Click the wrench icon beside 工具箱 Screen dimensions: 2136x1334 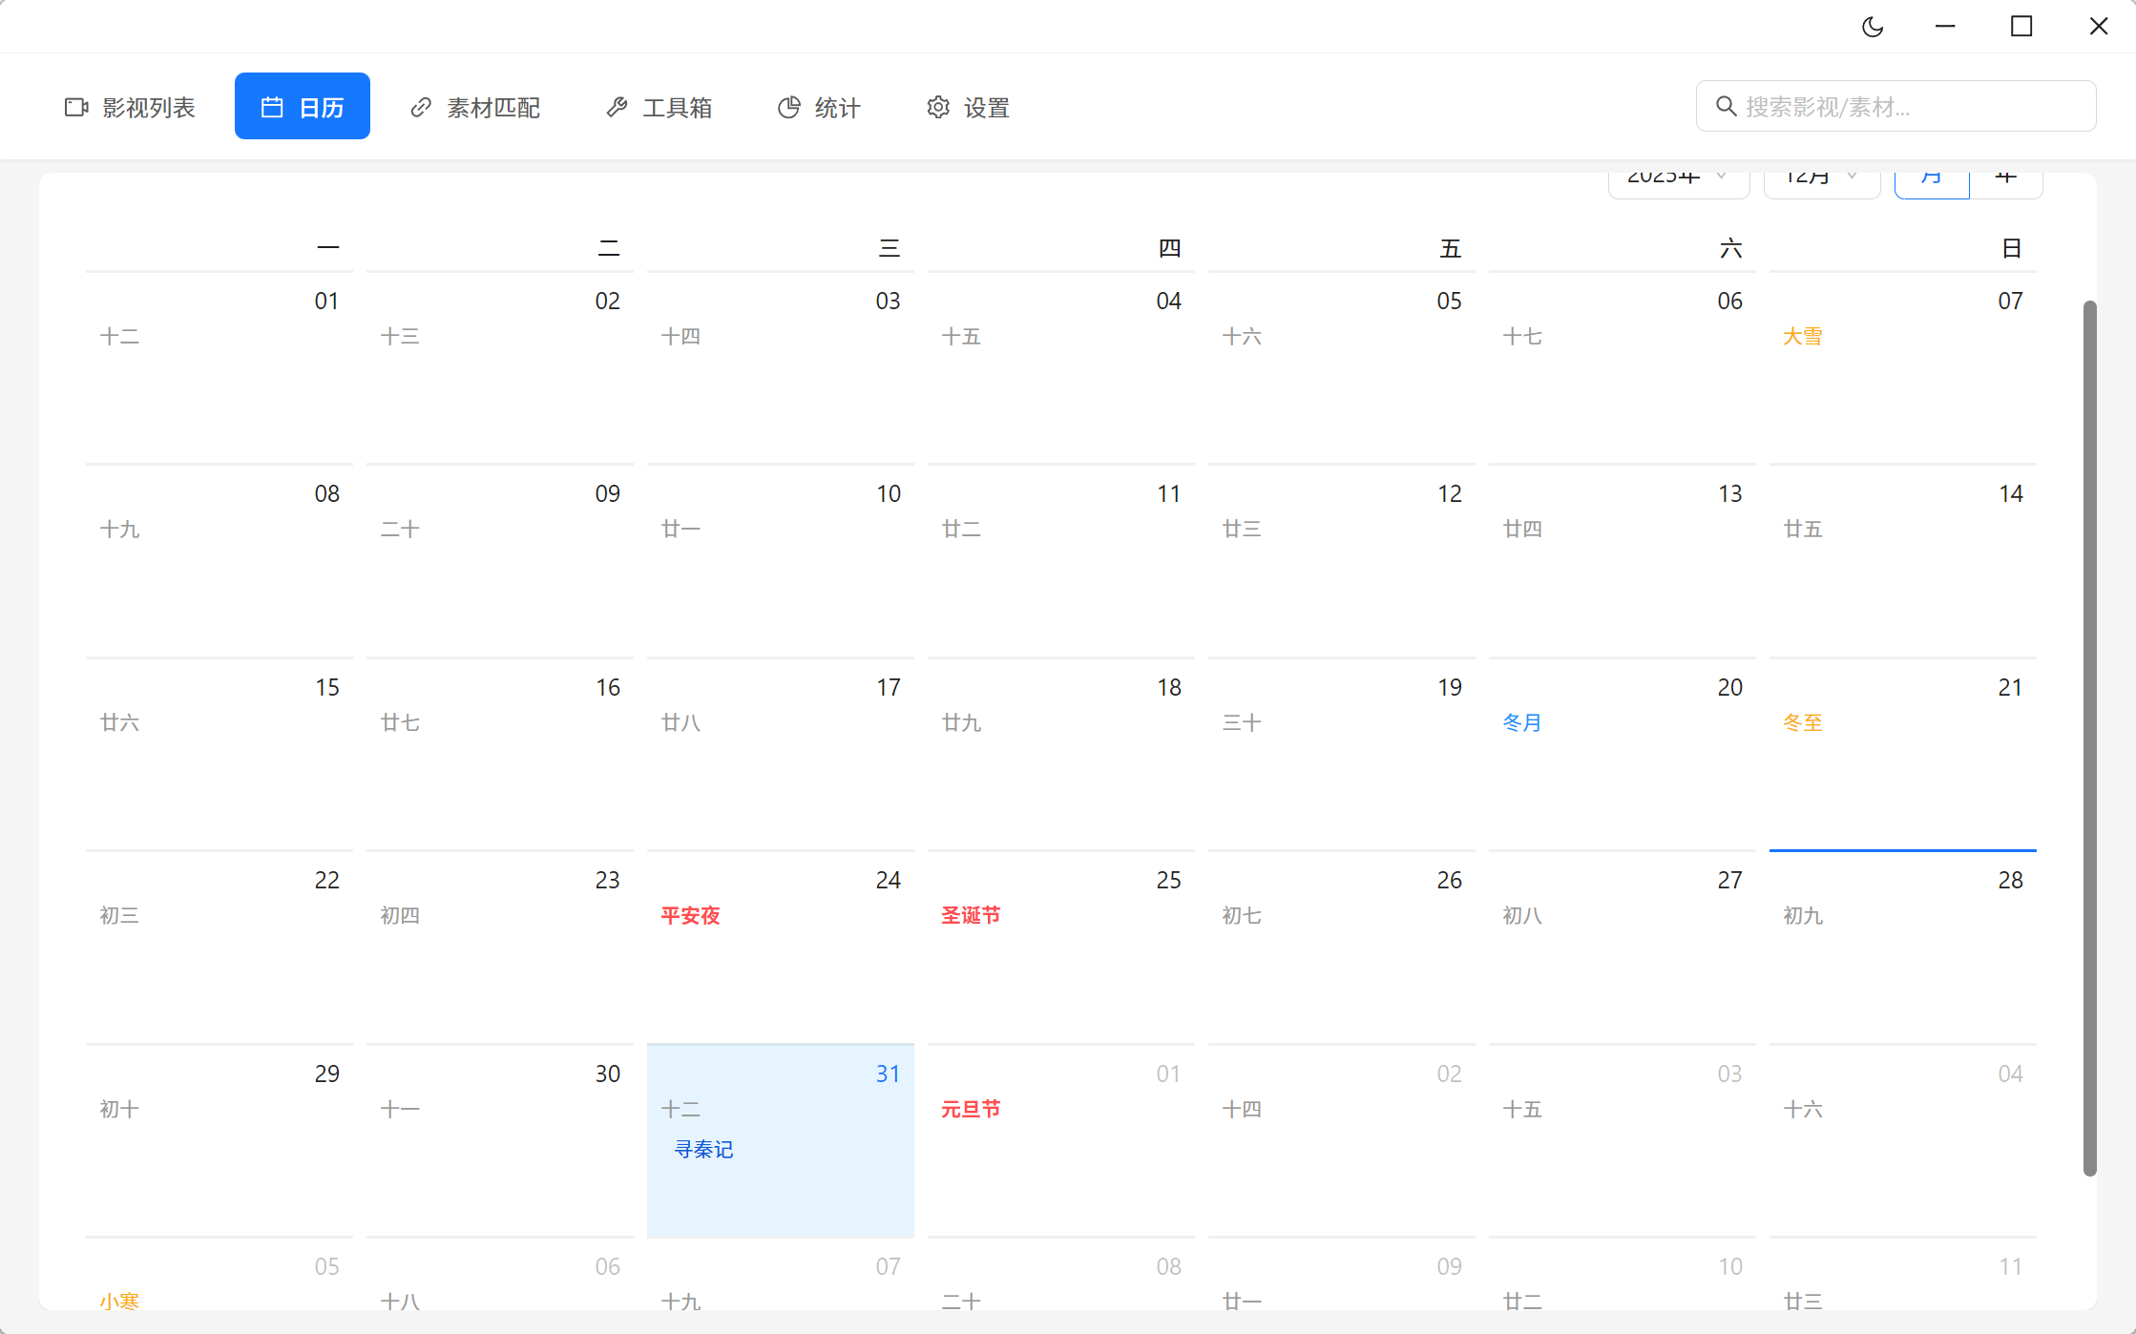click(x=617, y=107)
